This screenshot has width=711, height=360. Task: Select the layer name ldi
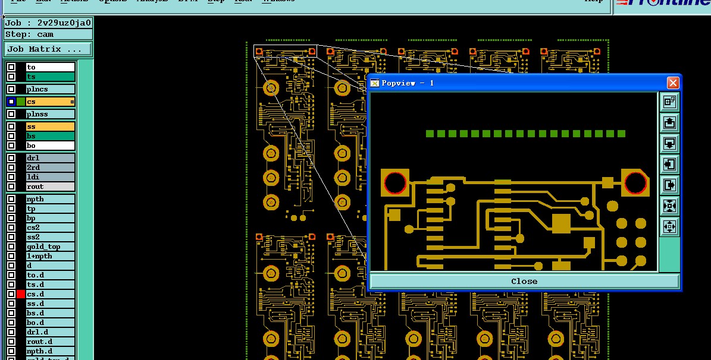click(51, 177)
